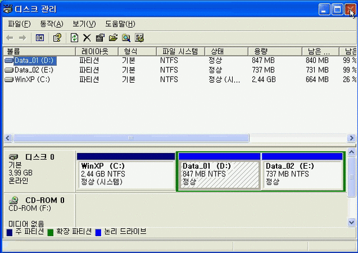Click the 664 MB free space cell
The image size is (358, 253).
317,80
